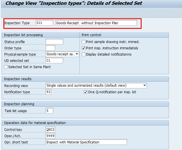Click the Notification type field
The width and height of the screenshot is (182, 150).
pyautogui.click(x=48, y=92)
